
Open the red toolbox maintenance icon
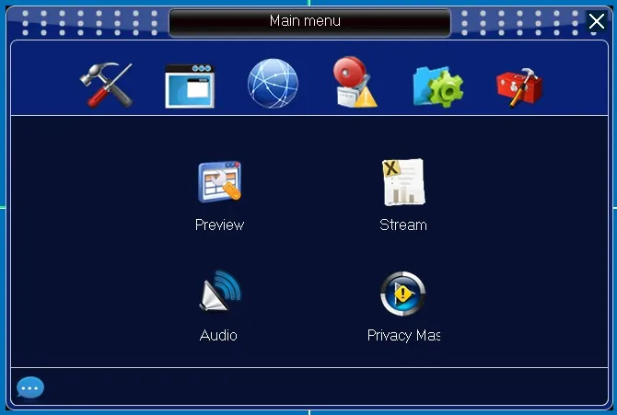click(x=519, y=87)
